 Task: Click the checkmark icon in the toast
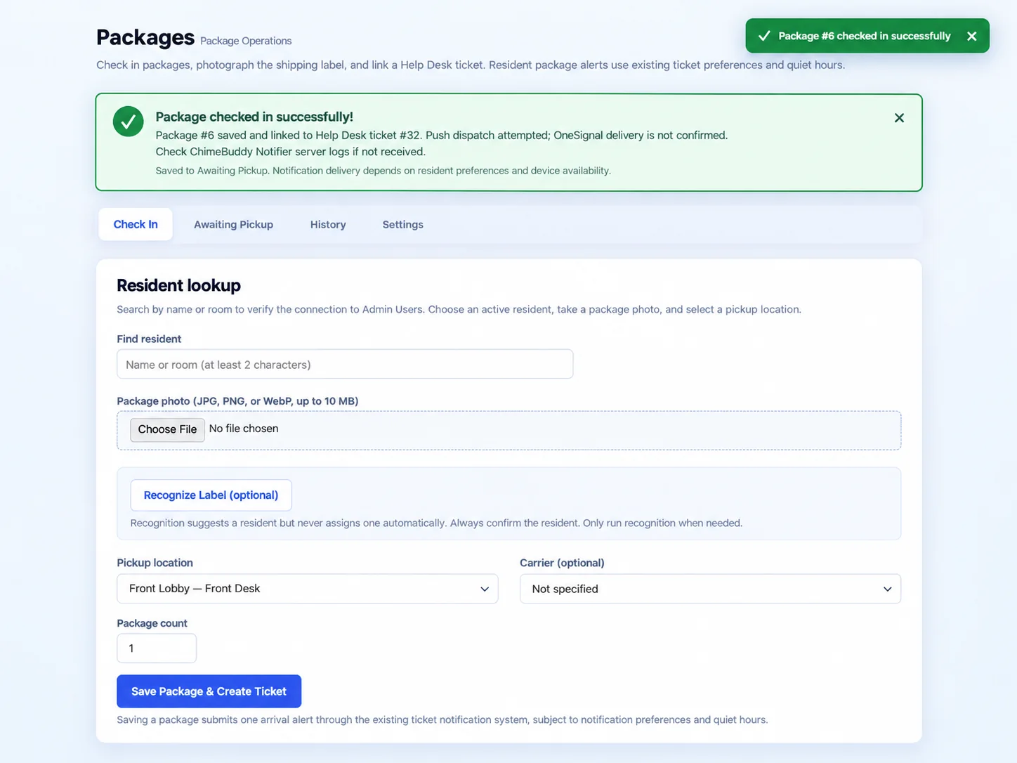click(x=764, y=36)
